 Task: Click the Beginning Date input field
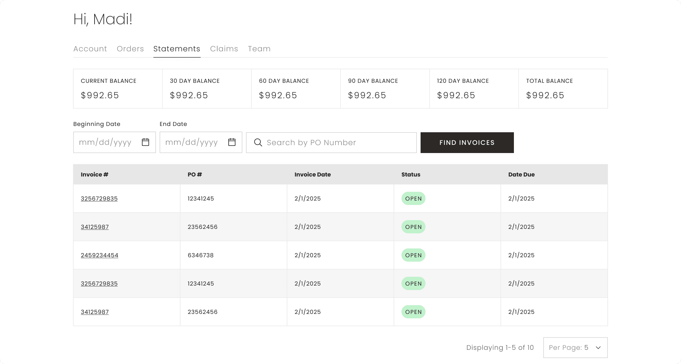pyautogui.click(x=107, y=142)
